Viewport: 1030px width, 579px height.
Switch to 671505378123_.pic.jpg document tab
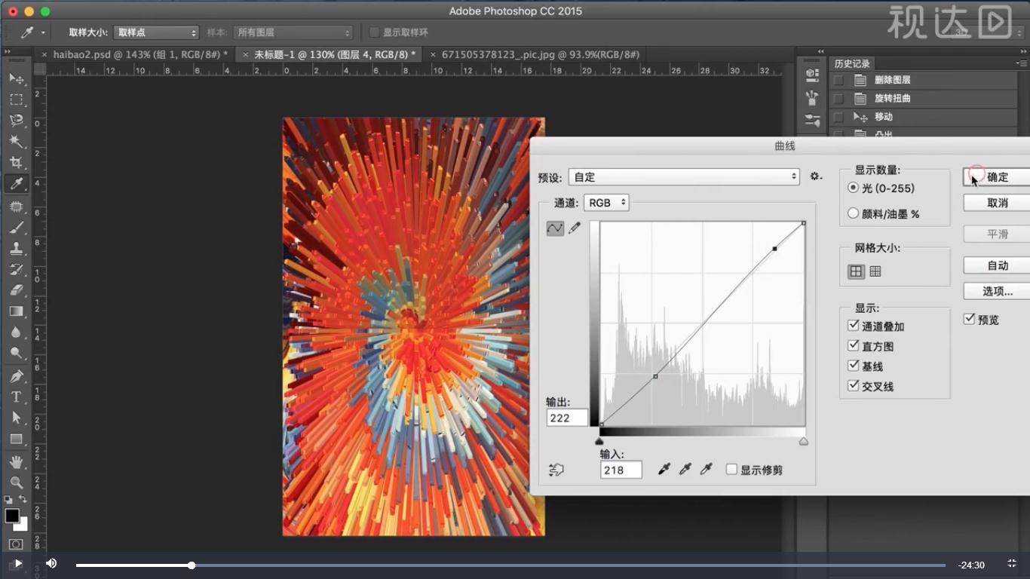coord(541,54)
